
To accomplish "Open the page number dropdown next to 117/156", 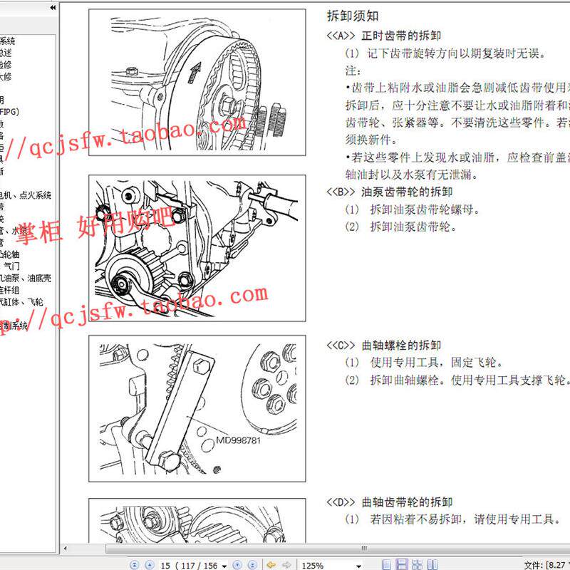I will 224,564.
